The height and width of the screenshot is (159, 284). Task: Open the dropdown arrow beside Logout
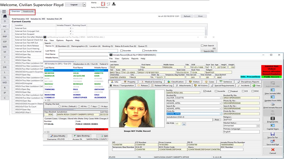click(x=84, y=5)
